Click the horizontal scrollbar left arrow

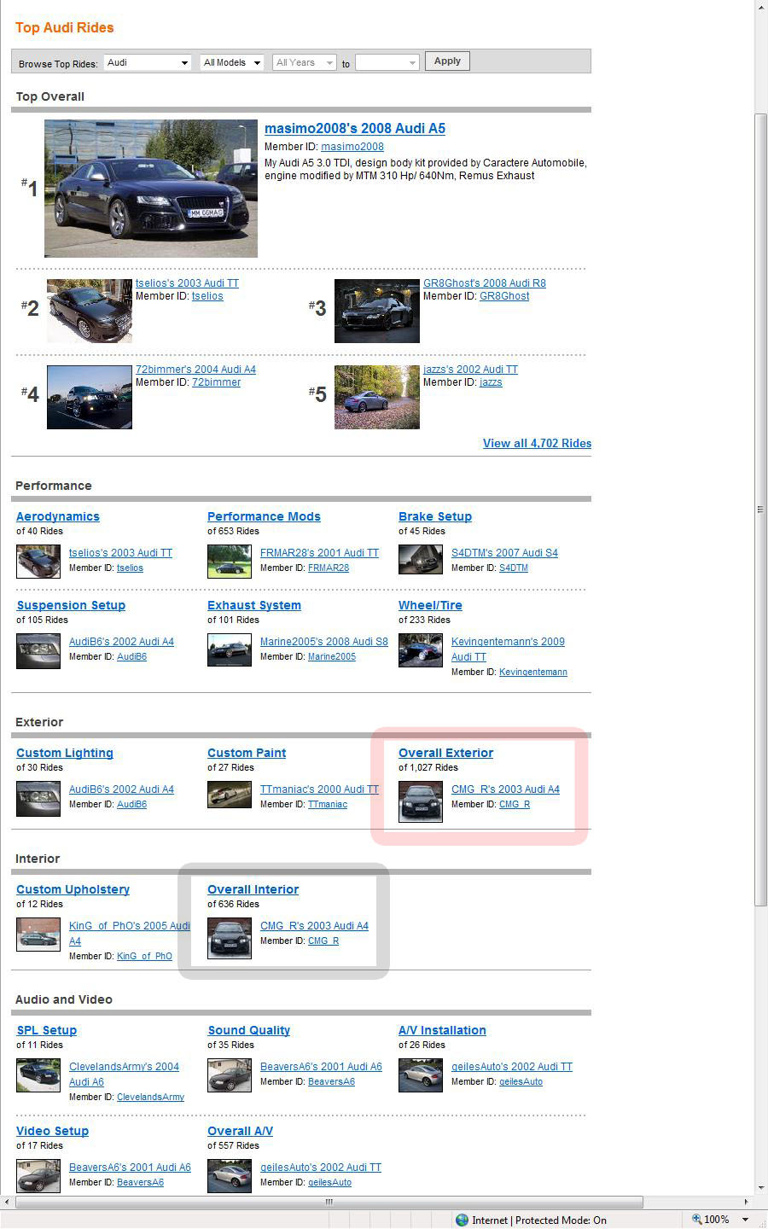[7, 1202]
